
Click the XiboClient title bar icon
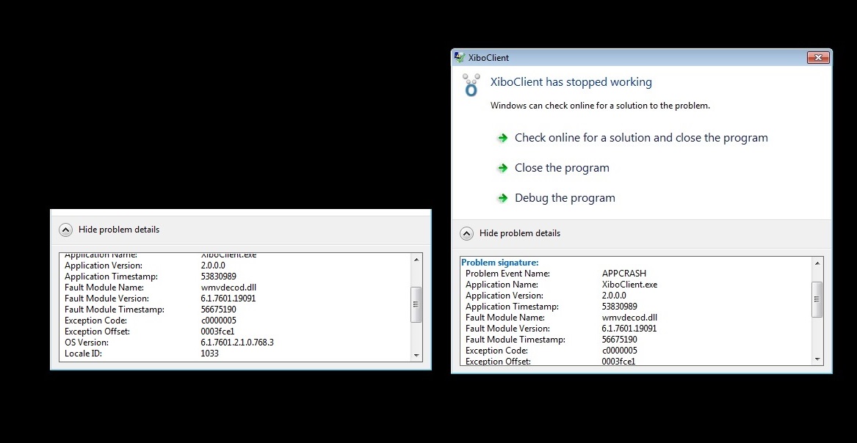click(460, 57)
